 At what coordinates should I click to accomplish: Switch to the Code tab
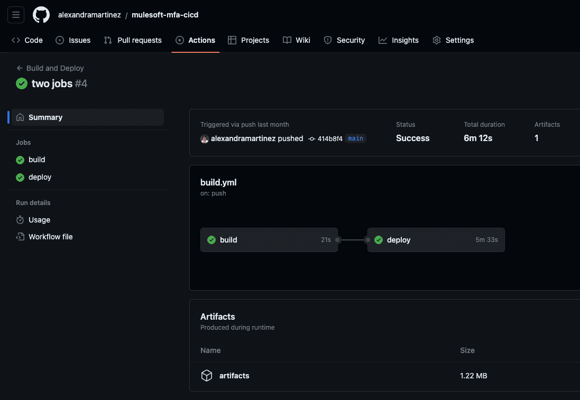27,40
